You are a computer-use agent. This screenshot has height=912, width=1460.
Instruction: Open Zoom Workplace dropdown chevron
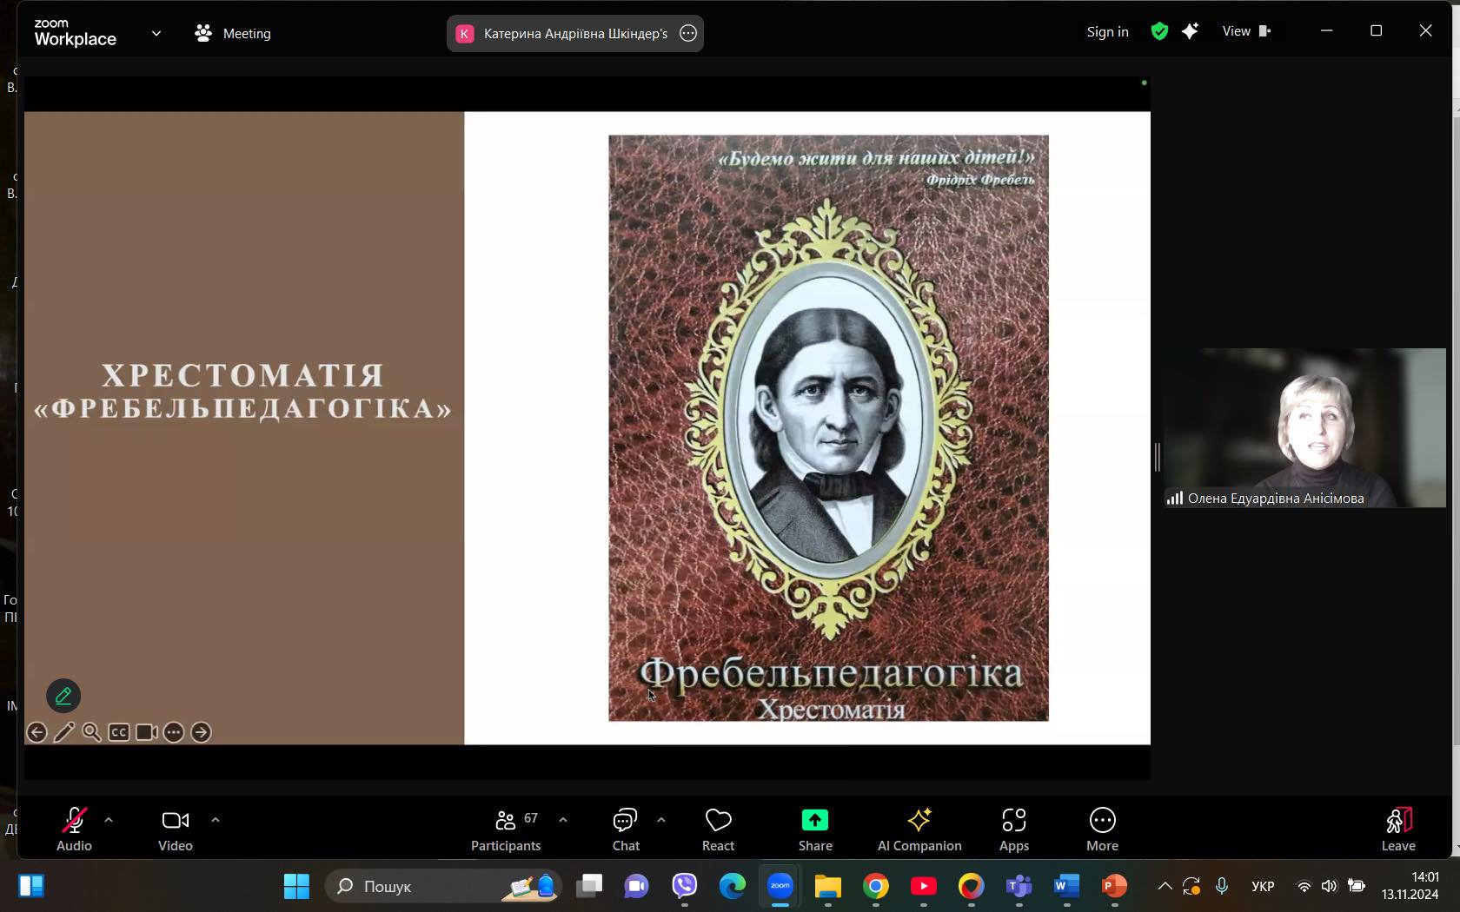(156, 33)
